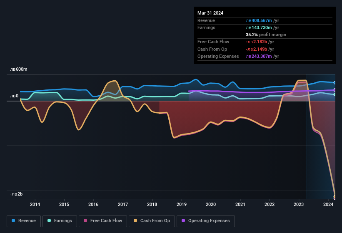Screen dimensions: 342x233
Task: Toggle the Earnings legend button
Action: tap(60, 221)
